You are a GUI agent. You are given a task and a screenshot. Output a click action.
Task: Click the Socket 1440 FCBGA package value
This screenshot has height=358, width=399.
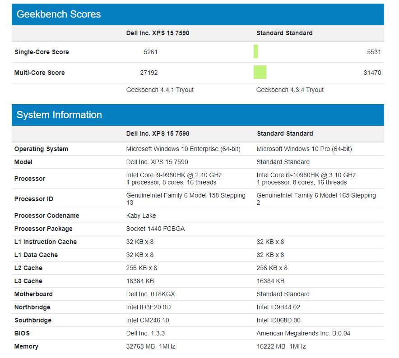[x=155, y=229]
